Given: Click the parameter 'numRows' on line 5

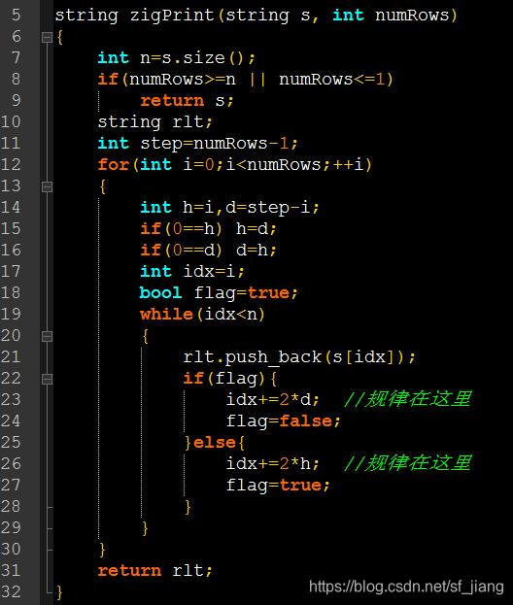Looking at the screenshot, I should (x=412, y=16).
